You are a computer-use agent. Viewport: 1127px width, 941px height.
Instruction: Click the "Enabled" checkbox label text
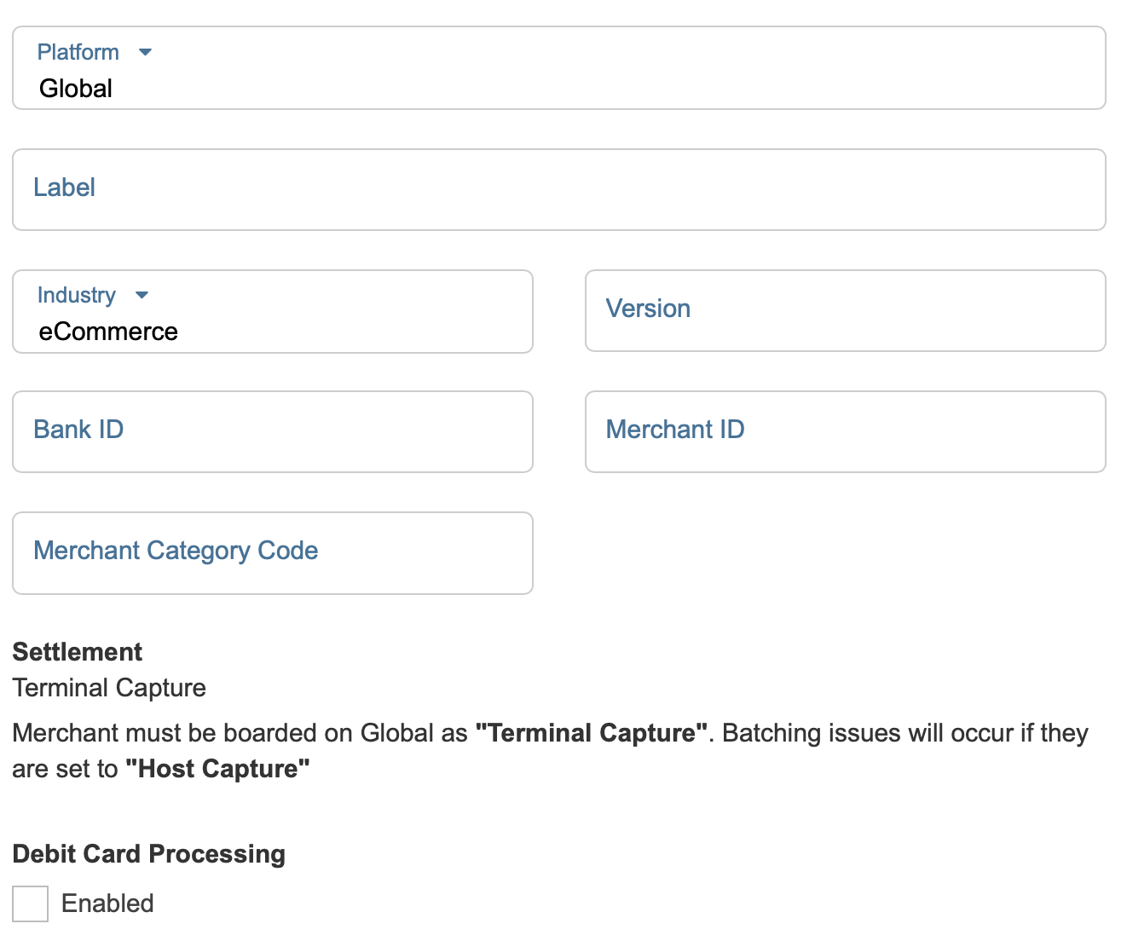coord(107,903)
